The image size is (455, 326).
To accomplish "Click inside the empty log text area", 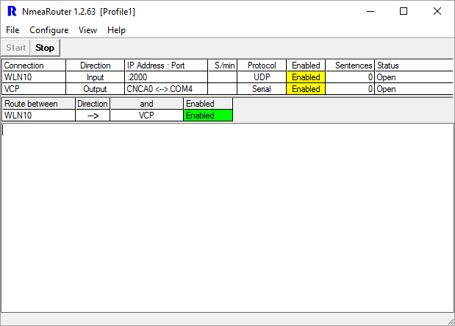I will click(x=227, y=218).
